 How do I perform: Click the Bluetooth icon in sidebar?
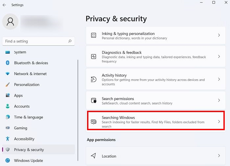pyautogui.click(x=8, y=63)
